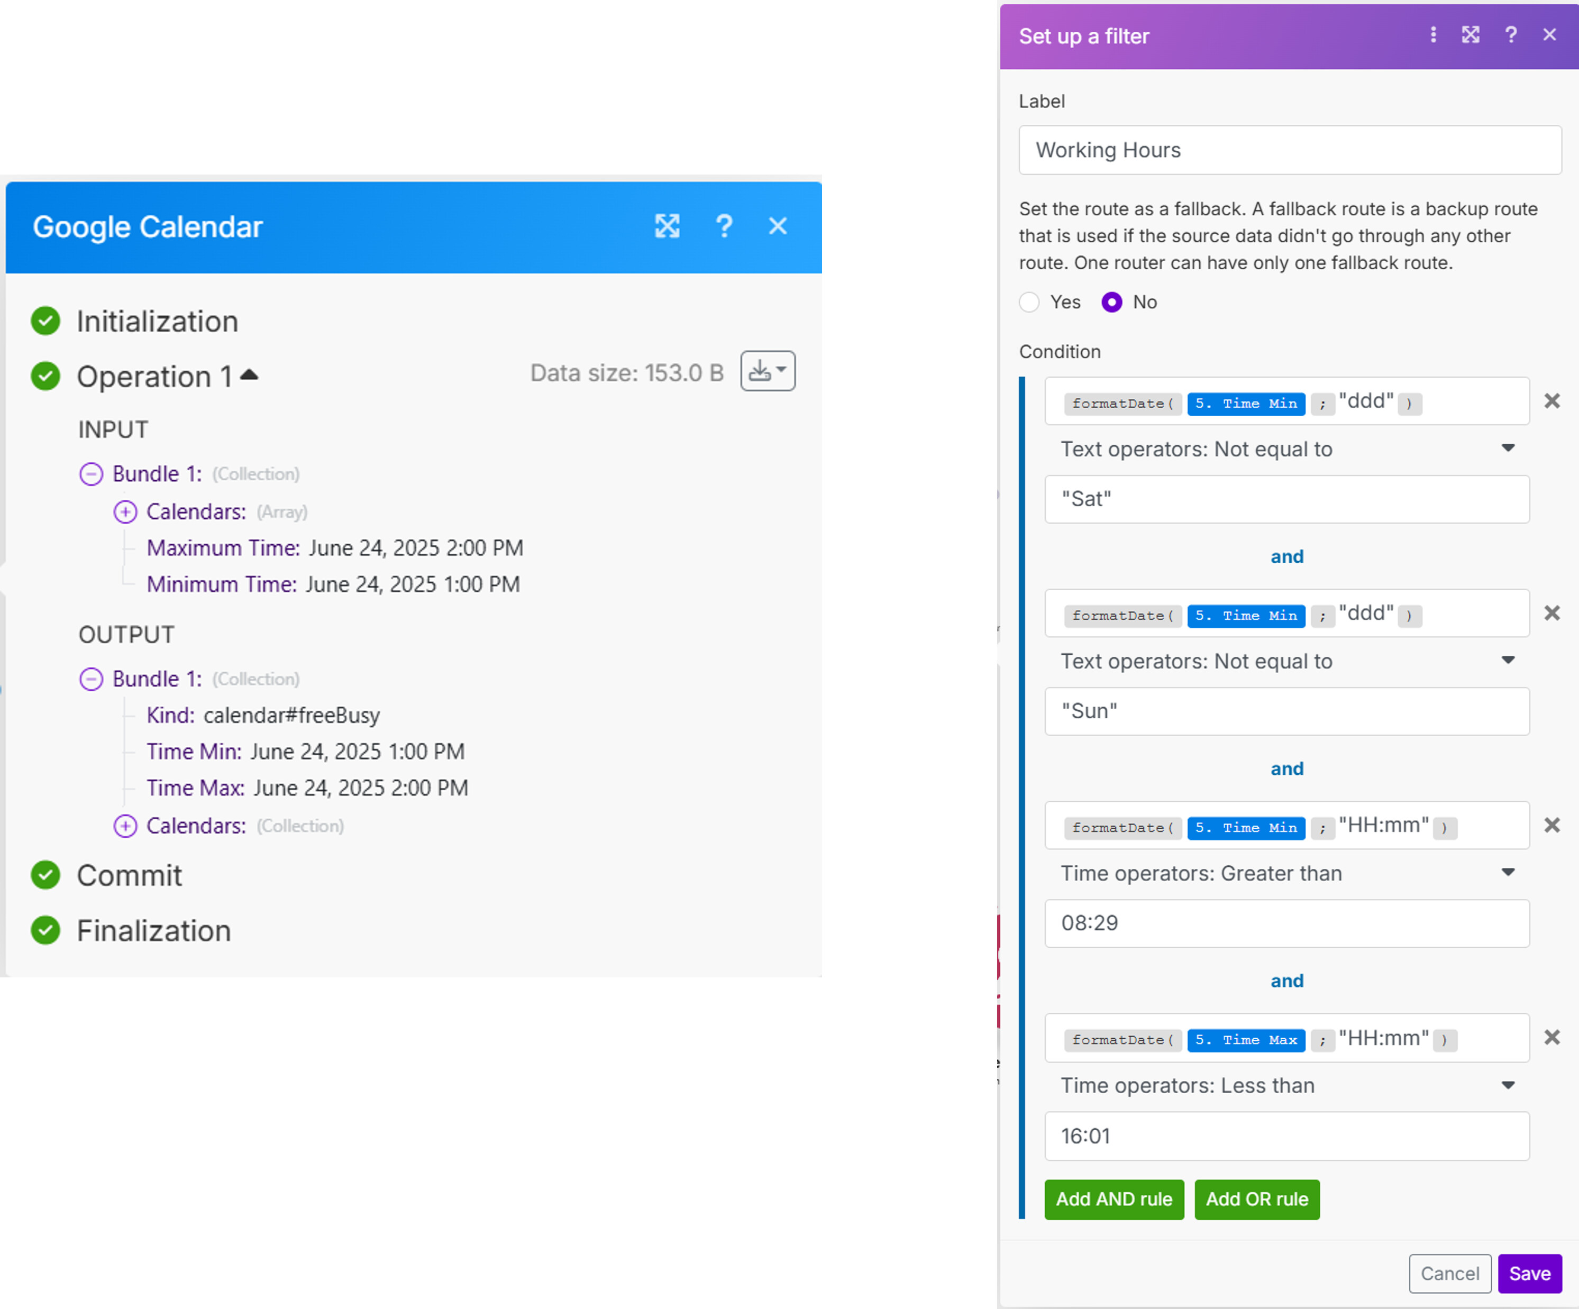Image resolution: width=1579 pixels, height=1309 pixels.
Task: Collapse Operation 1 details
Action: point(249,374)
